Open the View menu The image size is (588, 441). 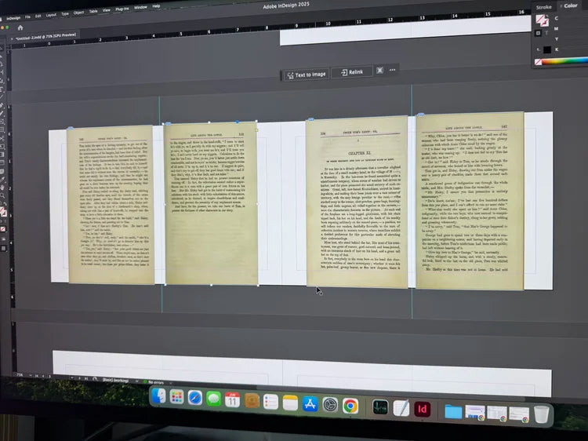pos(107,10)
